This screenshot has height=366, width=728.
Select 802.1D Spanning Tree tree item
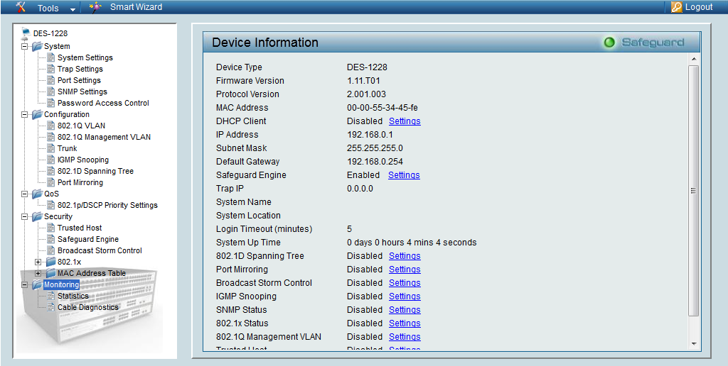pos(96,171)
